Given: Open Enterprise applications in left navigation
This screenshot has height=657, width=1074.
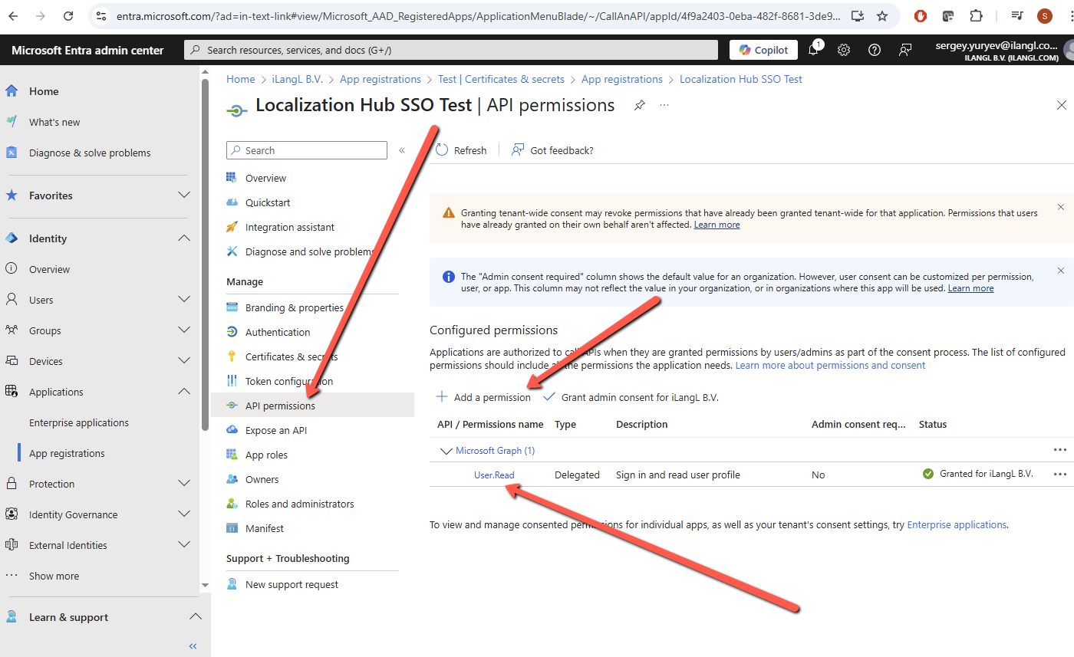Looking at the screenshot, I should (79, 422).
